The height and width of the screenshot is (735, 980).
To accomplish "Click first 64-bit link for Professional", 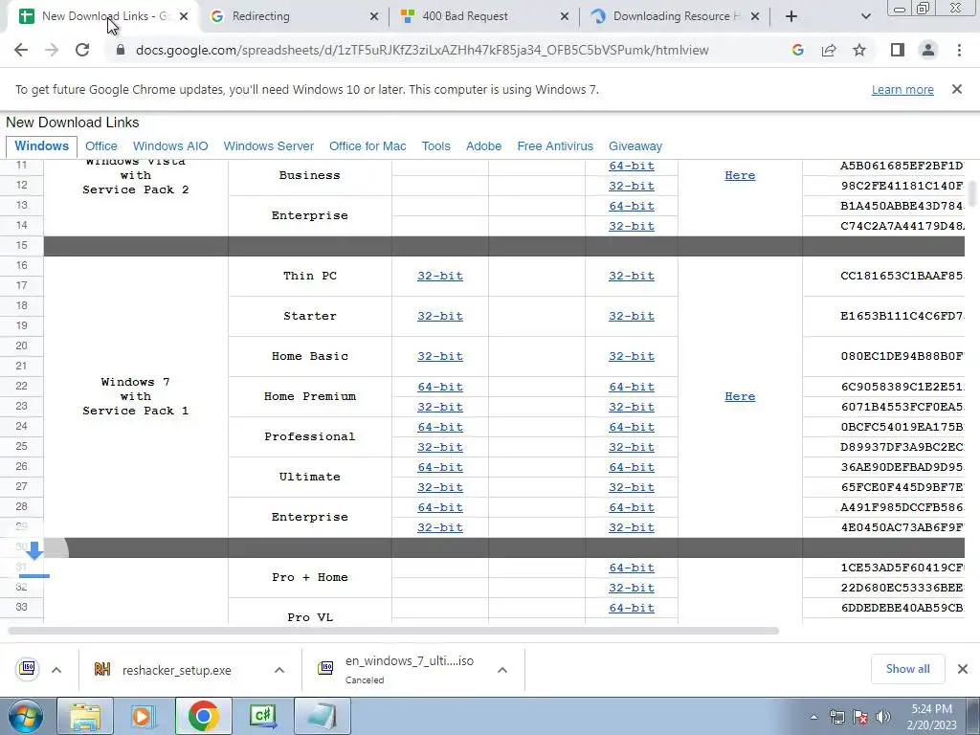I will click(440, 427).
